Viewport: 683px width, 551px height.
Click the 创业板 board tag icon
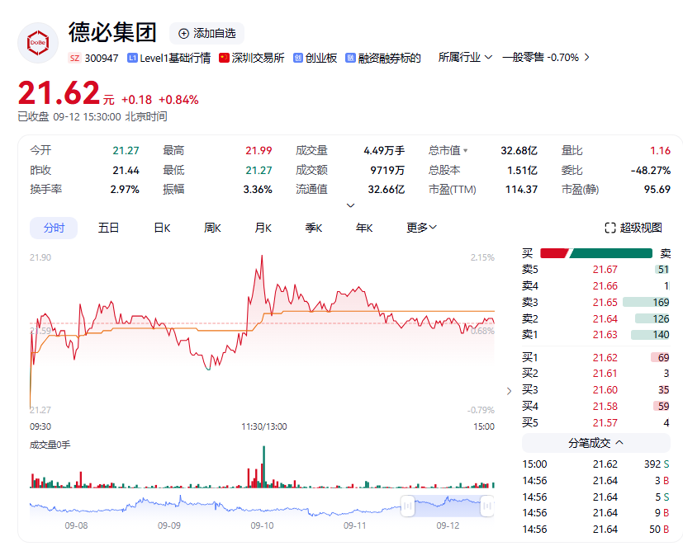(298, 58)
